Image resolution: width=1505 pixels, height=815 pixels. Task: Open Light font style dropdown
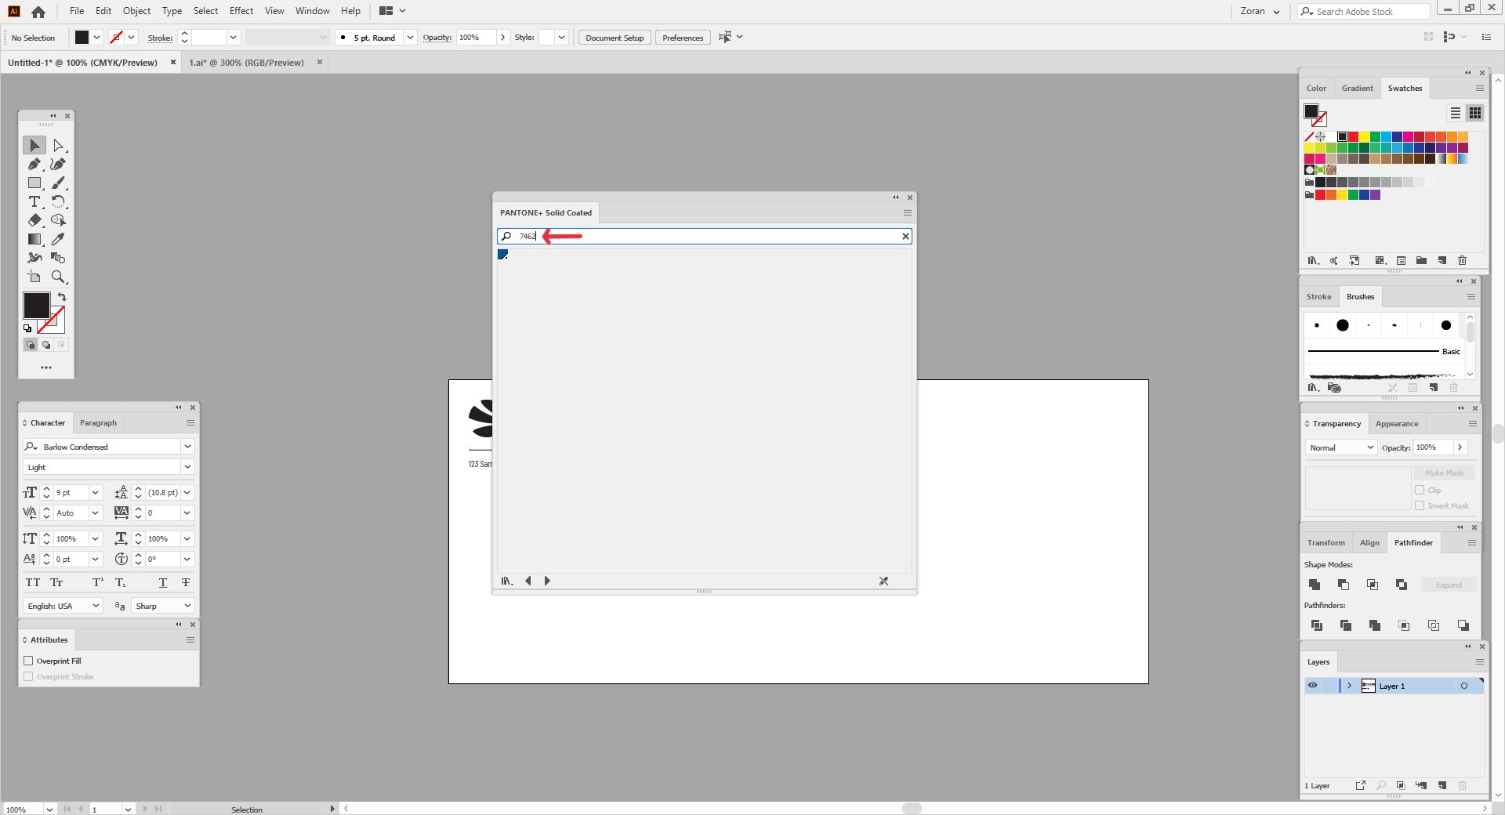pyautogui.click(x=187, y=466)
